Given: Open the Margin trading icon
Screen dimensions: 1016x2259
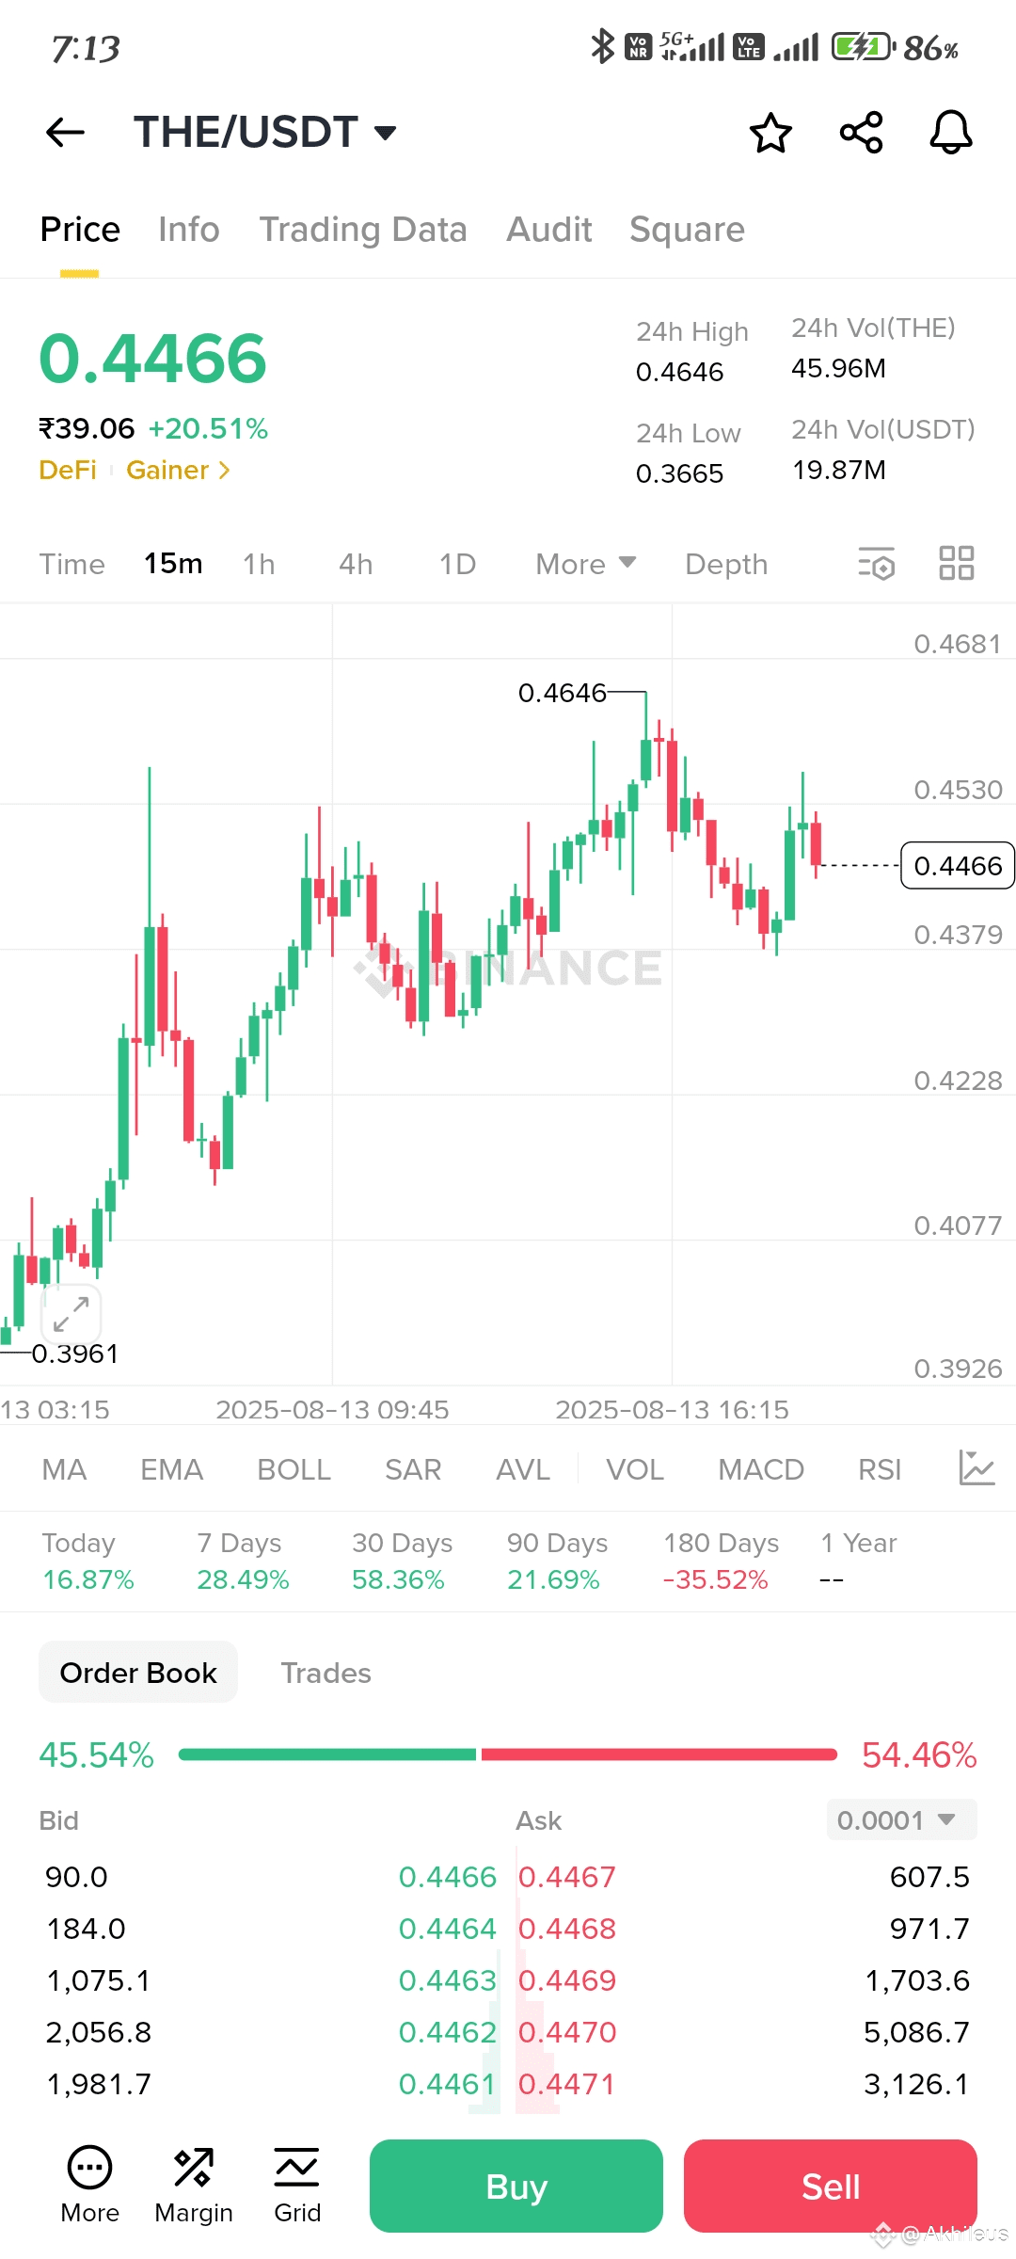Looking at the screenshot, I should pyautogui.click(x=194, y=2185).
